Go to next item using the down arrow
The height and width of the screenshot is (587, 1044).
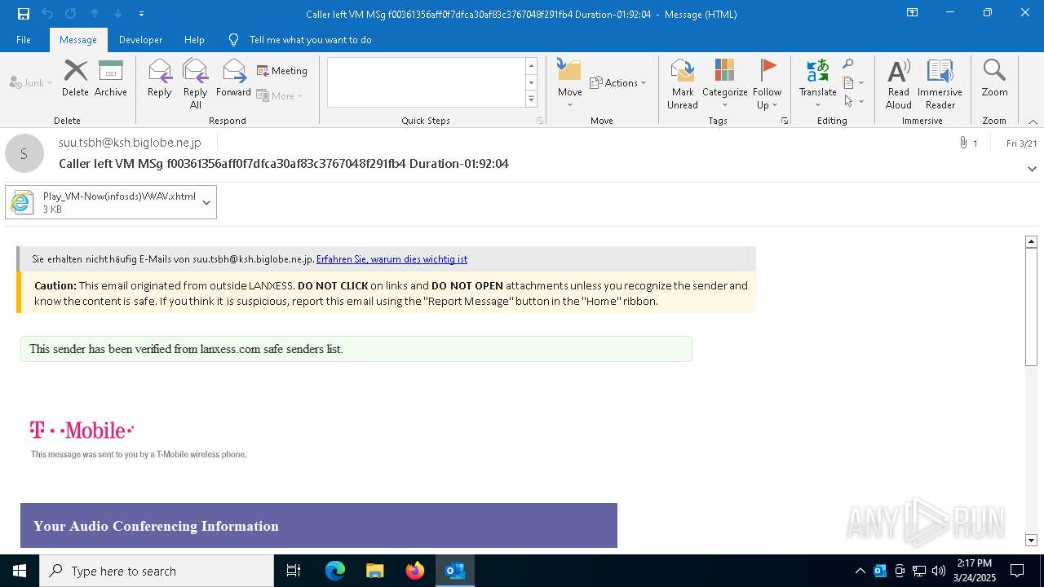tap(118, 13)
